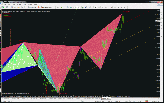Expand the Templates dropdown arrow
The image size is (164, 103).
(x=92, y=7)
